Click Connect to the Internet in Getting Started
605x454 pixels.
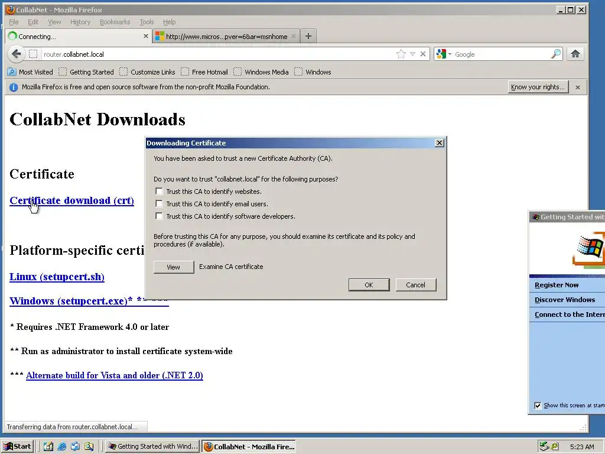tap(570, 314)
